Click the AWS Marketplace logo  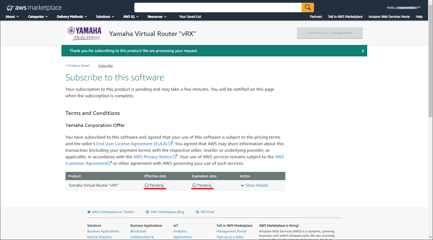click(x=34, y=8)
